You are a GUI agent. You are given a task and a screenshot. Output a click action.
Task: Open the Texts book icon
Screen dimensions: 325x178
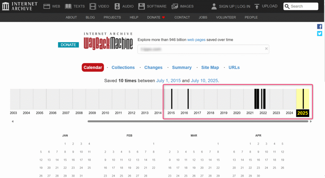click(68, 6)
